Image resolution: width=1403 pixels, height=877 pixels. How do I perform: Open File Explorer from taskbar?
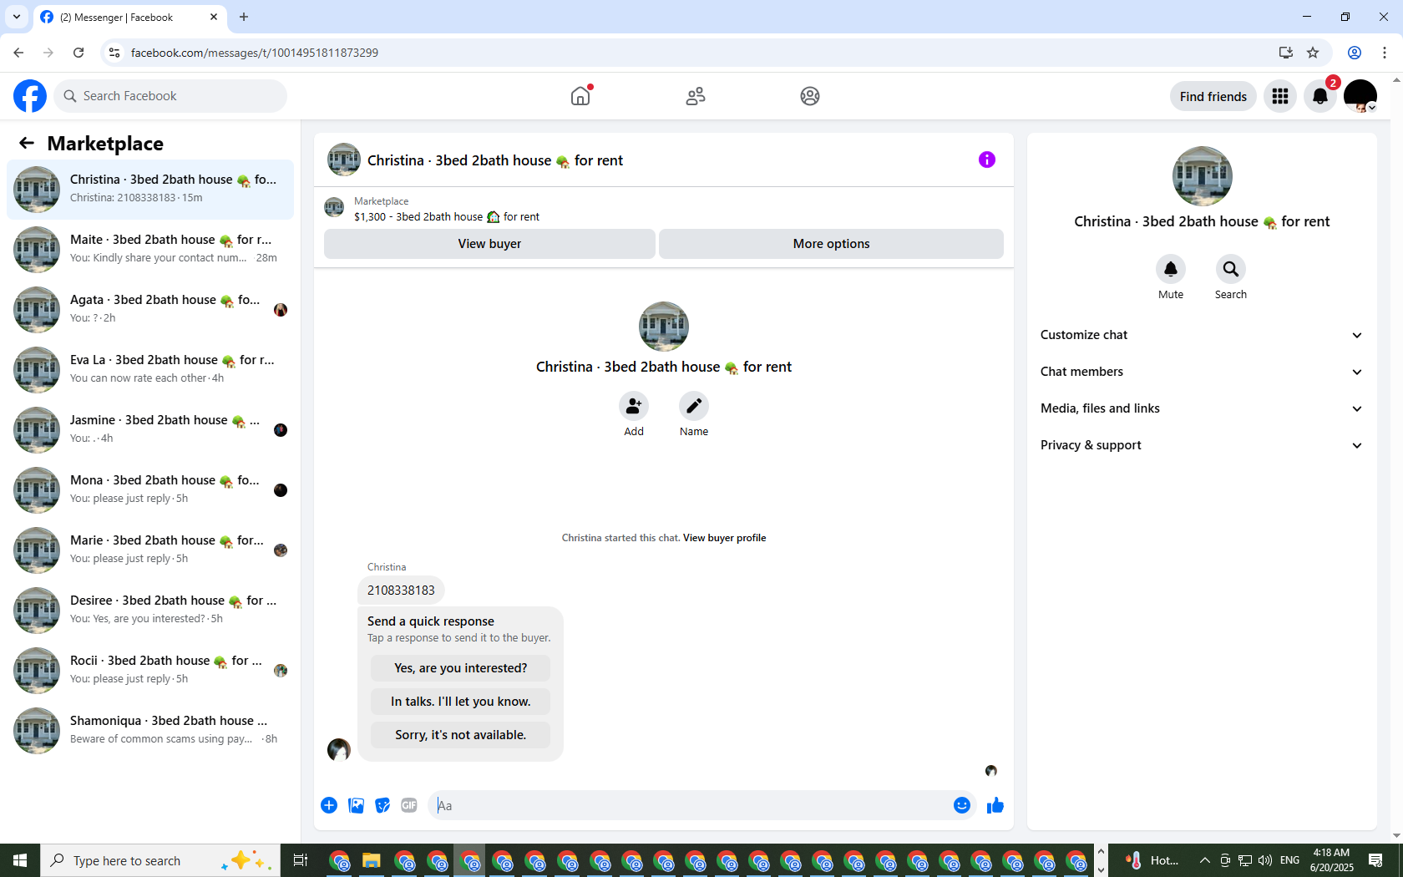pos(372,860)
